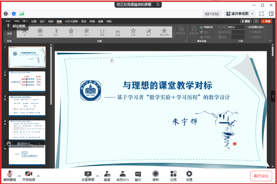Open the 演讲者视图 layout dropdown
Image resolution: width=277 pixels, height=184 pixels.
pyautogui.click(x=240, y=14)
